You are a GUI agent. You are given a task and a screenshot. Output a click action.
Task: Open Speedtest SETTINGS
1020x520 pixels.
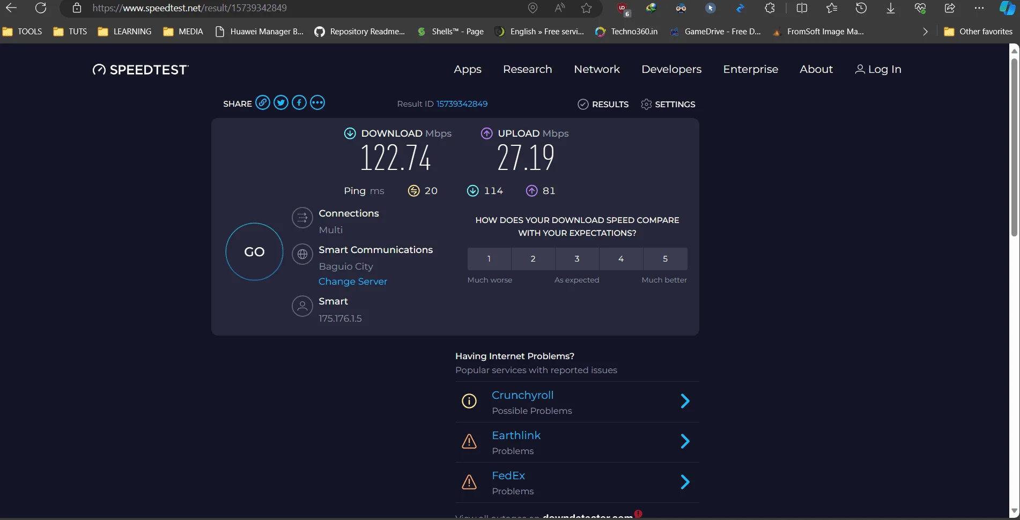[668, 104]
